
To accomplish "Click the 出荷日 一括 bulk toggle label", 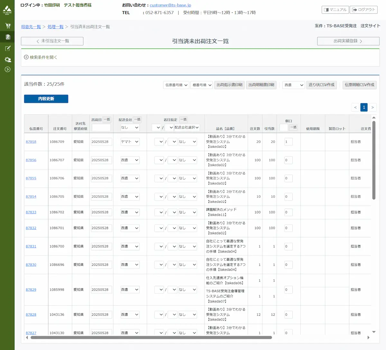I will (x=106, y=119).
